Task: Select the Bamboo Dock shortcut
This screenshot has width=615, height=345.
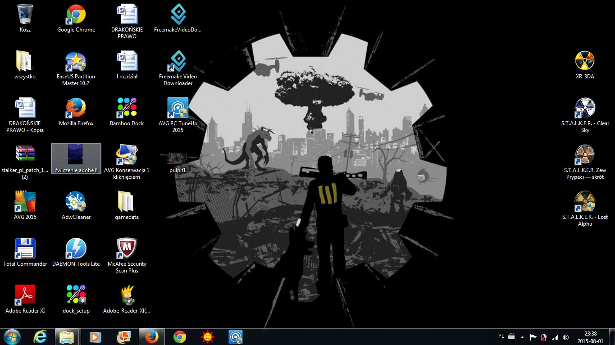Action: point(127,113)
